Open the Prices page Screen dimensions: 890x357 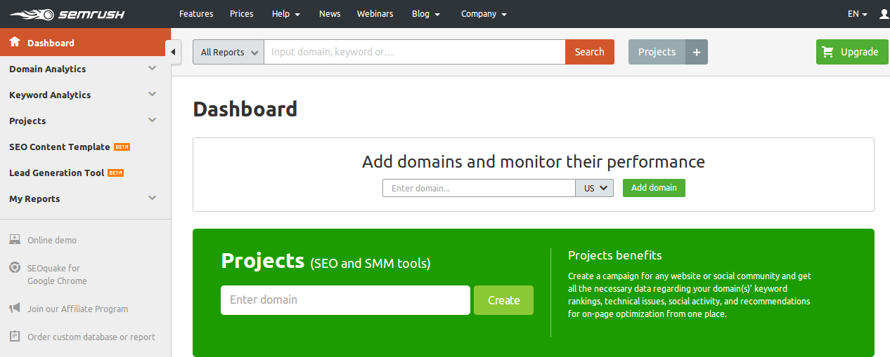click(x=242, y=14)
